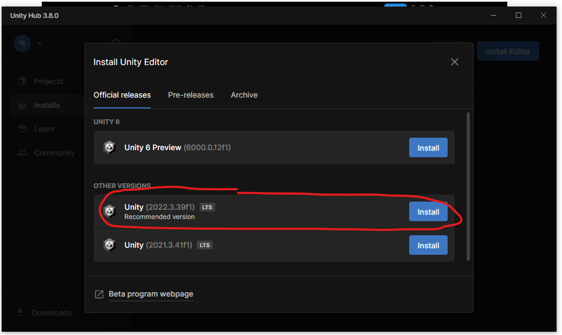Viewport: 562px width, 335px height.
Task: Maximize the Unity Hub window
Action: pos(518,15)
